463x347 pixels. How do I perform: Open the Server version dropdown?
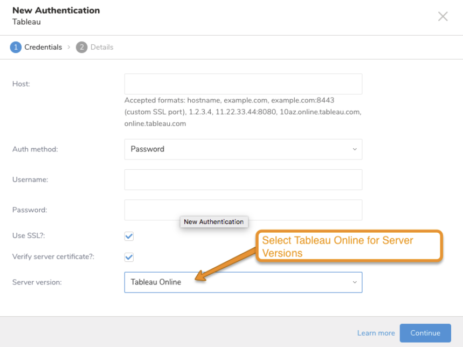click(237, 282)
